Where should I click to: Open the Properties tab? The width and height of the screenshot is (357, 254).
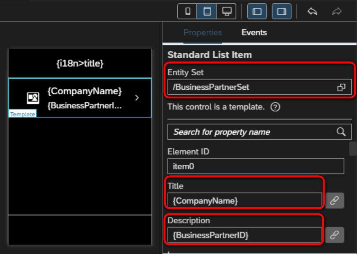click(x=203, y=33)
